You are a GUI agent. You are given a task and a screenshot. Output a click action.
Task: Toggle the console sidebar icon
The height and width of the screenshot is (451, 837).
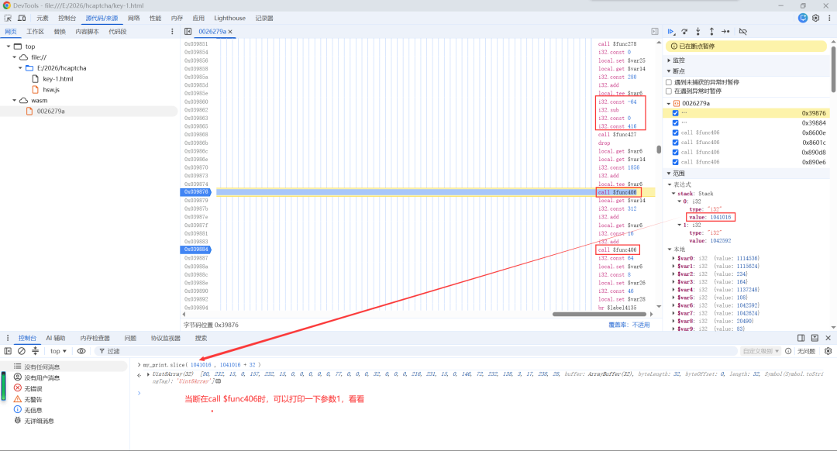[8, 351]
